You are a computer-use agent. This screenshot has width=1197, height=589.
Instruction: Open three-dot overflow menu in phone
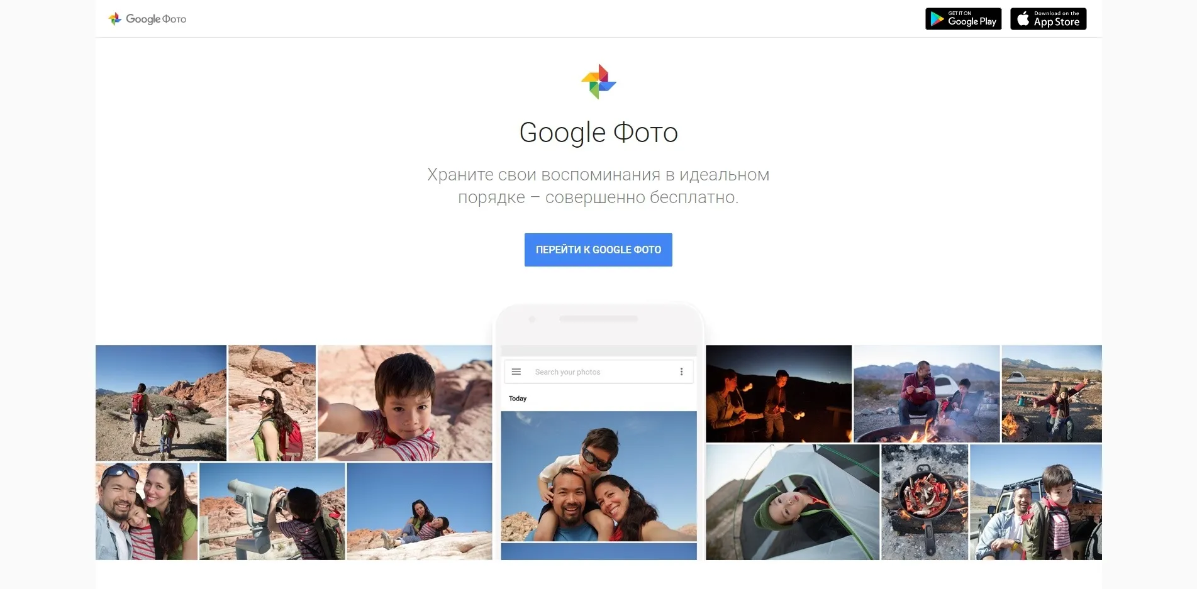(x=681, y=372)
